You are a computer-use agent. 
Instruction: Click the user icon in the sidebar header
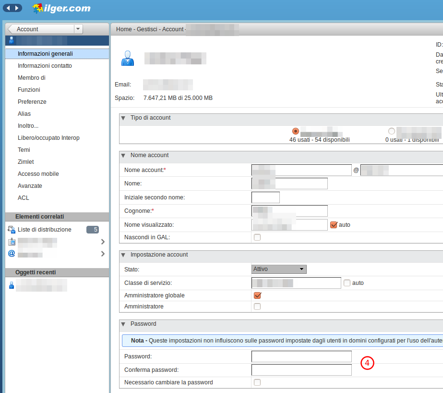coord(12,40)
